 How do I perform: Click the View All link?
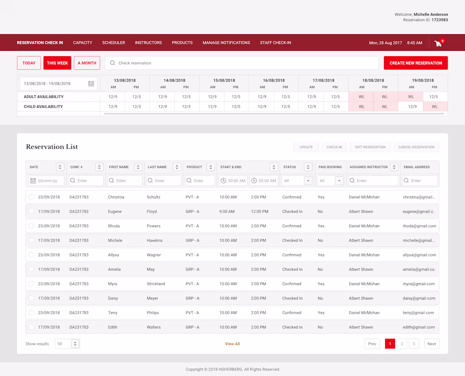point(232,343)
